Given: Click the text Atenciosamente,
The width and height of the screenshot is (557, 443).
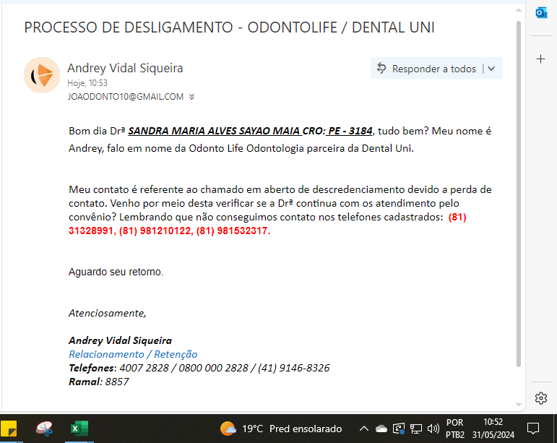Looking at the screenshot, I should [x=107, y=313].
